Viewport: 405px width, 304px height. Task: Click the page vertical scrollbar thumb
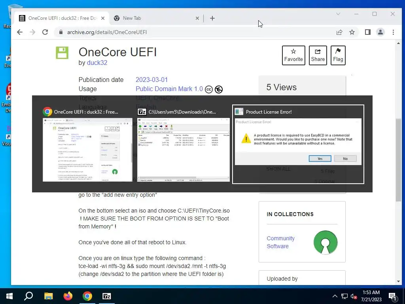[x=398, y=160]
